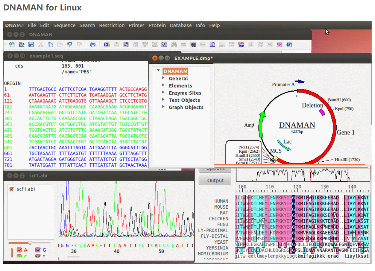This screenshot has width=375, height=271.
Task: Click the 'Tran View' translation toolbar icon
Action: (232, 45)
